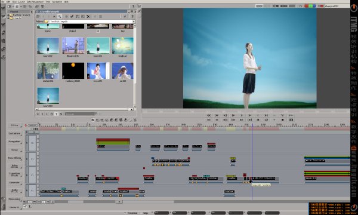Click the timeline horizontal scrollbar thumb

coord(99,202)
